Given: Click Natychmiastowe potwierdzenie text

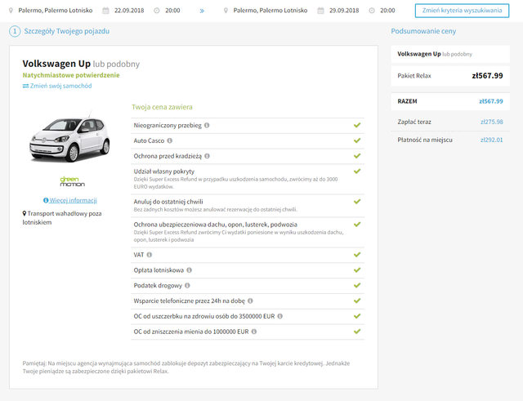Looking at the screenshot, I should pyautogui.click(x=71, y=75).
